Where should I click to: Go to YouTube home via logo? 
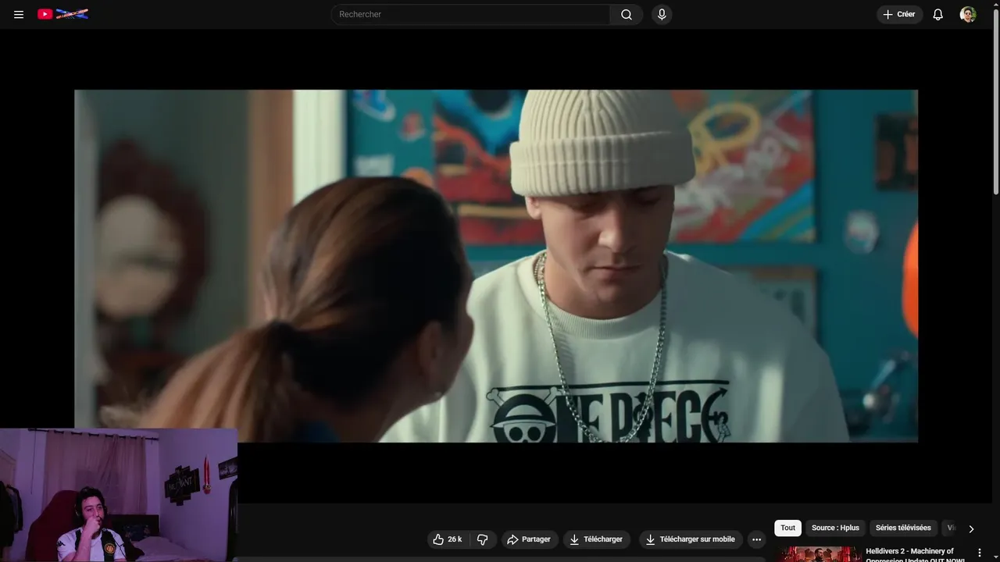click(62, 14)
